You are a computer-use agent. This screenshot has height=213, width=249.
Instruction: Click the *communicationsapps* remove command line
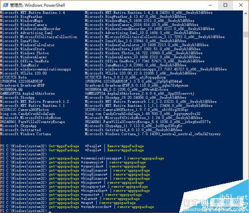tap(82, 158)
